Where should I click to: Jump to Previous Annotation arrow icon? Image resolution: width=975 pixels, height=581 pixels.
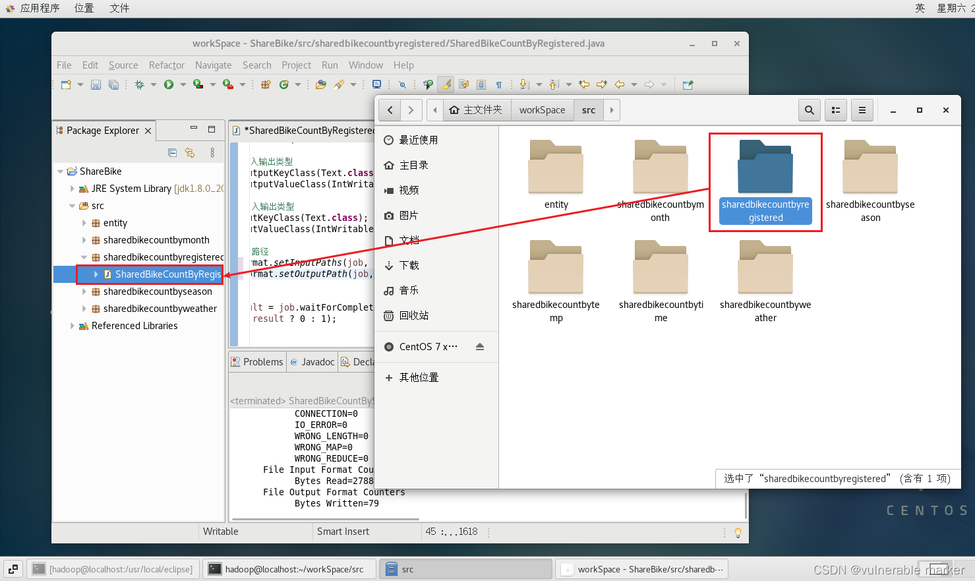554,84
